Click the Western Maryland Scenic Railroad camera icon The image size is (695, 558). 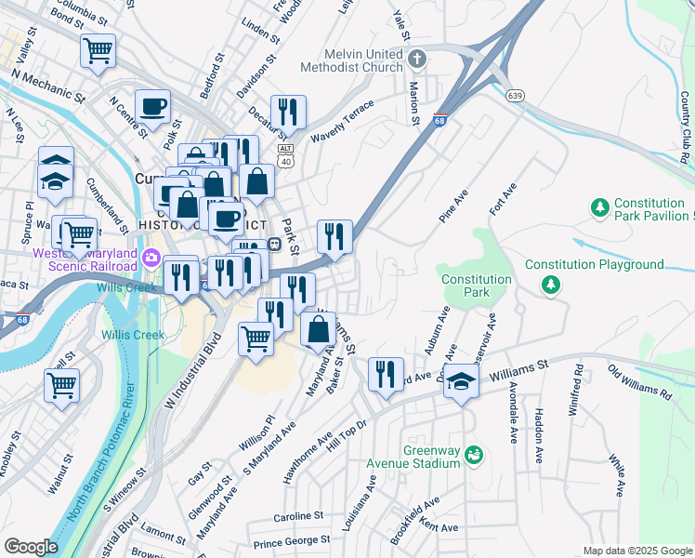point(151,259)
